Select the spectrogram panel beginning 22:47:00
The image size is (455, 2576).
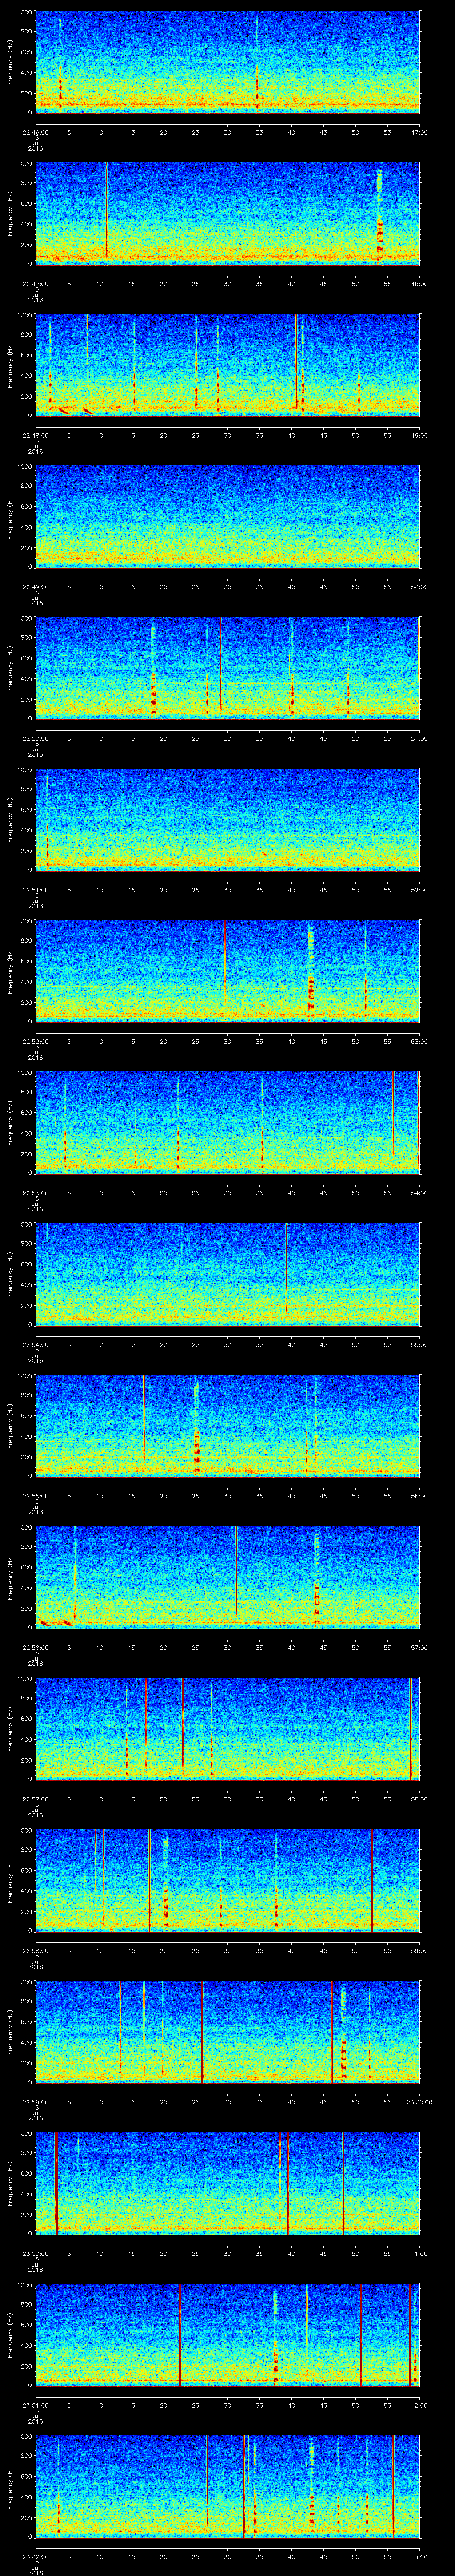(227, 213)
